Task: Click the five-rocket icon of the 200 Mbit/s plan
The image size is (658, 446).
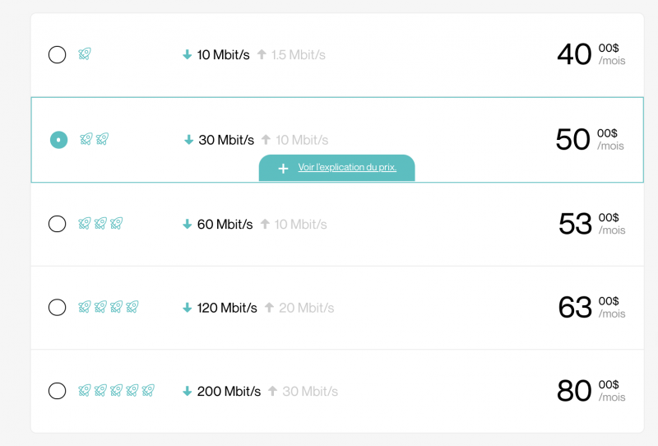Action: point(116,390)
